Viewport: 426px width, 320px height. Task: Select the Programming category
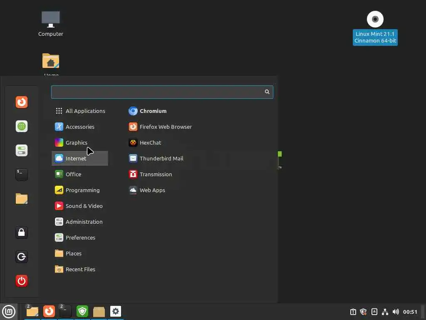click(79, 190)
